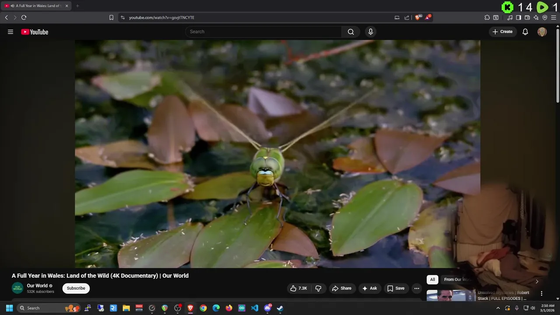
Task: Open the Ask AI button
Action: (370, 288)
